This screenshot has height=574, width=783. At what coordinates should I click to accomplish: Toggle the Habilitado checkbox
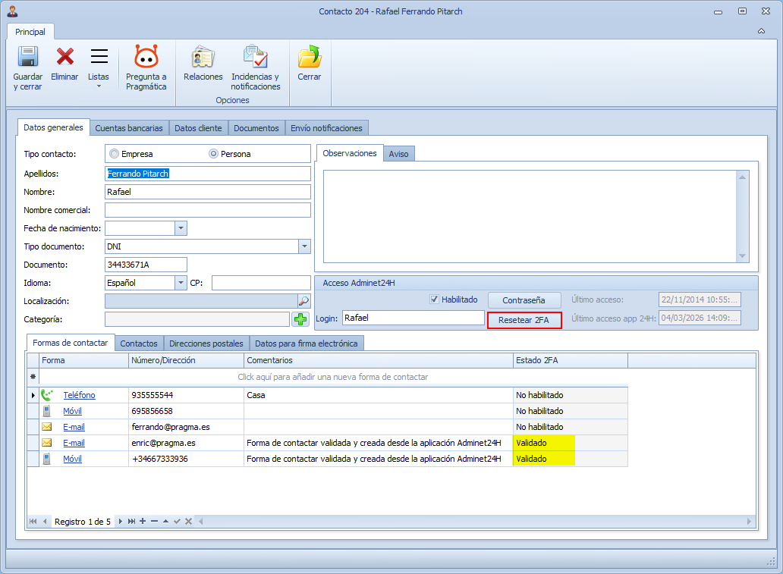coord(435,300)
